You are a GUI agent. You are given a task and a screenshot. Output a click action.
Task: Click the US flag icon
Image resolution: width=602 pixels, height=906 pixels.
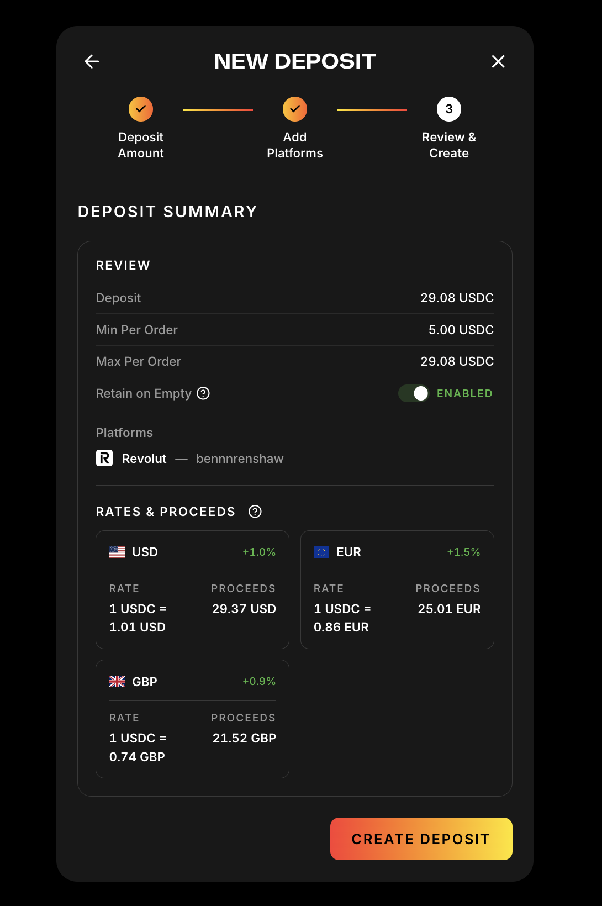pos(117,552)
